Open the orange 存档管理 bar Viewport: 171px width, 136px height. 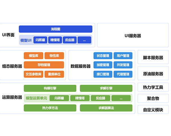(x=44, y=65)
